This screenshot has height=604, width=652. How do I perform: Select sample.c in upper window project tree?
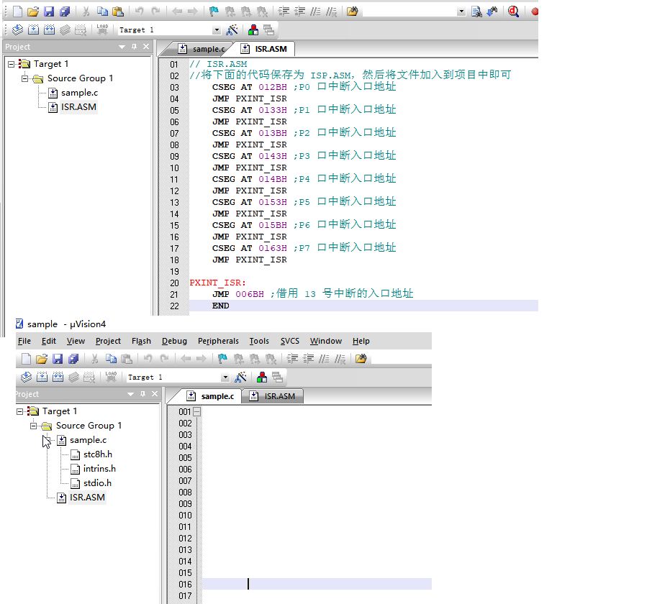pyautogui.click(x=79, y=93)
